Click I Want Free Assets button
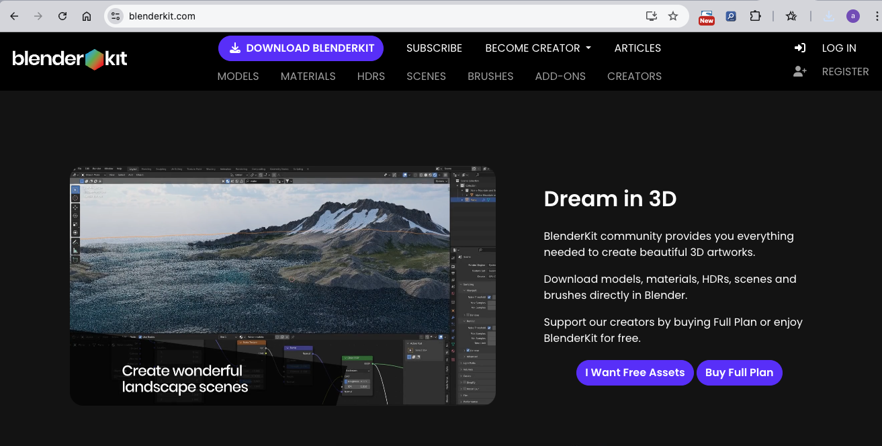This screenshot has height=446, width=882. click(x=634, y=373)
